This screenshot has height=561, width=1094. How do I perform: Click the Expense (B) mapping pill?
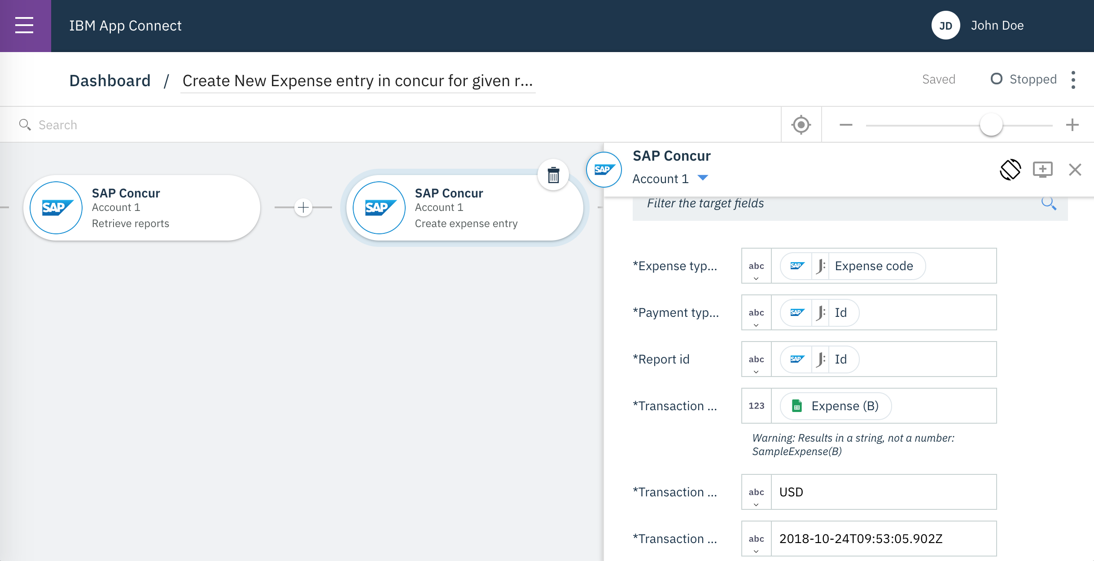(x=836, y=406)
